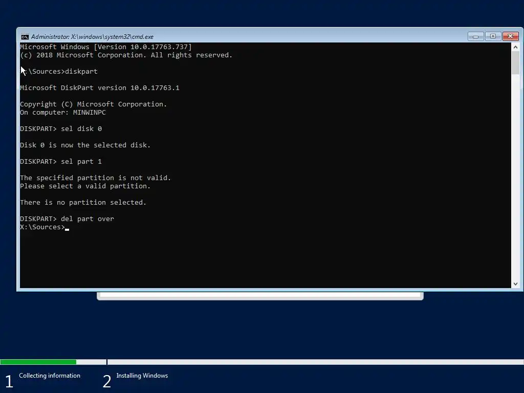524x393 pixels.
Task: Click the green setup progress bar
Action: [x=38, y=362]
